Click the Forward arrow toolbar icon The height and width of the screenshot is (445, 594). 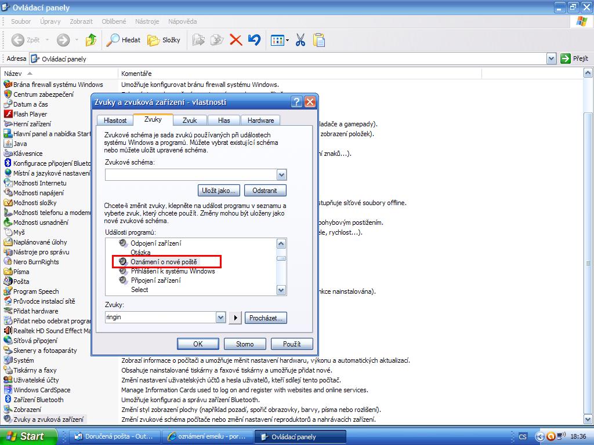pos(63,40)
